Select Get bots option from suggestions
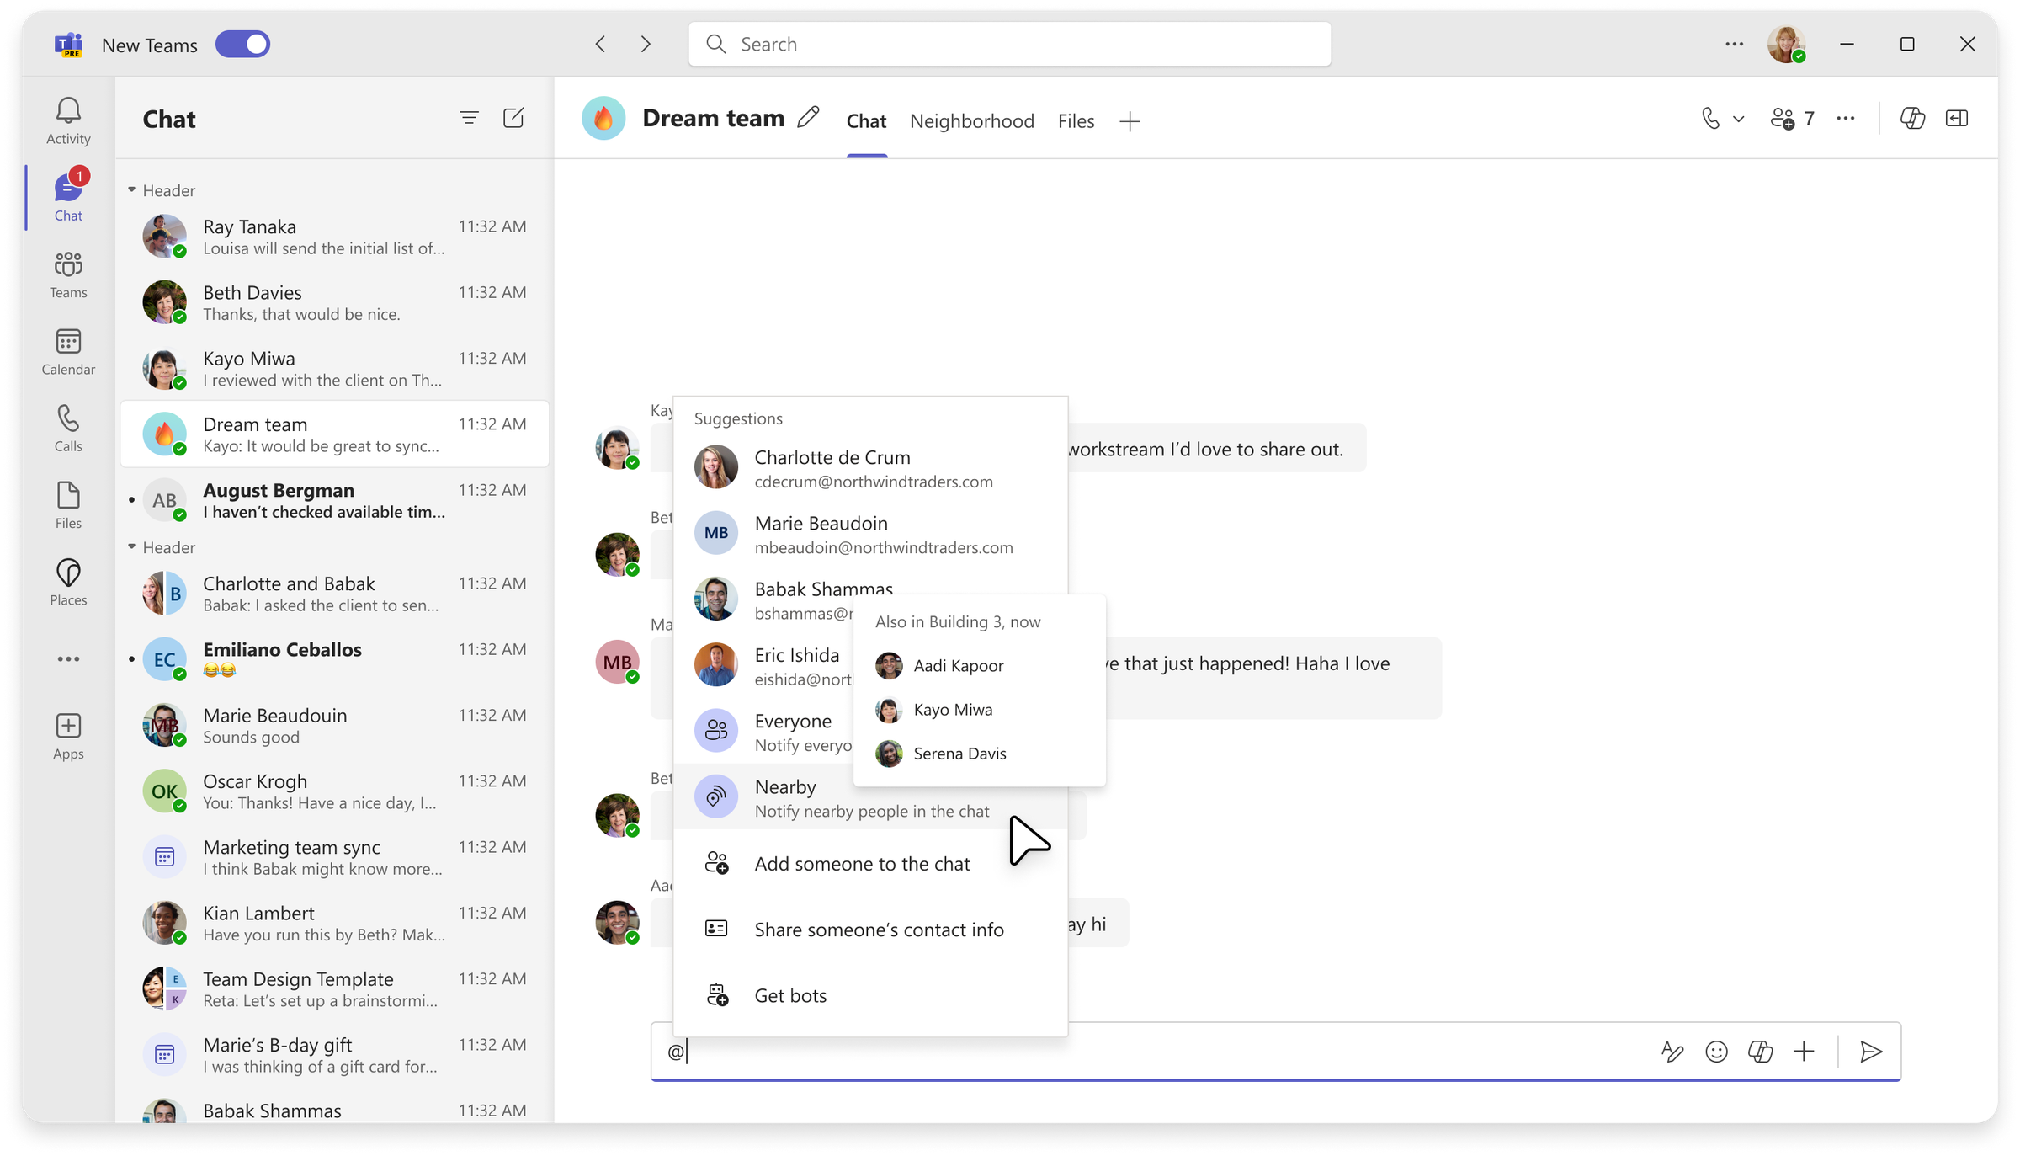This screenshot has width=2020, height=1156. click(x=789, y=995)
